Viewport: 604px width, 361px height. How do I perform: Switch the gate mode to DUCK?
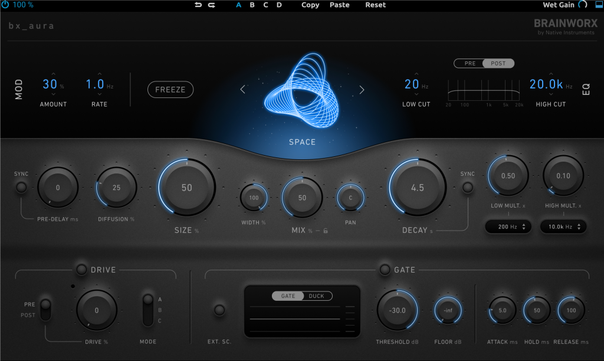tap(317, 296)
